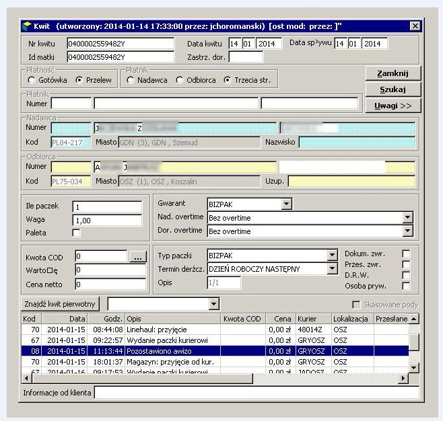Expand the Typ paczki dropdown
This screenshot has height=421, width=443.
(x=331, y=256)
